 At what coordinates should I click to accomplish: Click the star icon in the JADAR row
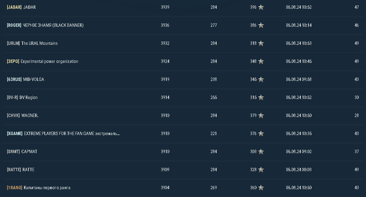[x=261, y=7]
